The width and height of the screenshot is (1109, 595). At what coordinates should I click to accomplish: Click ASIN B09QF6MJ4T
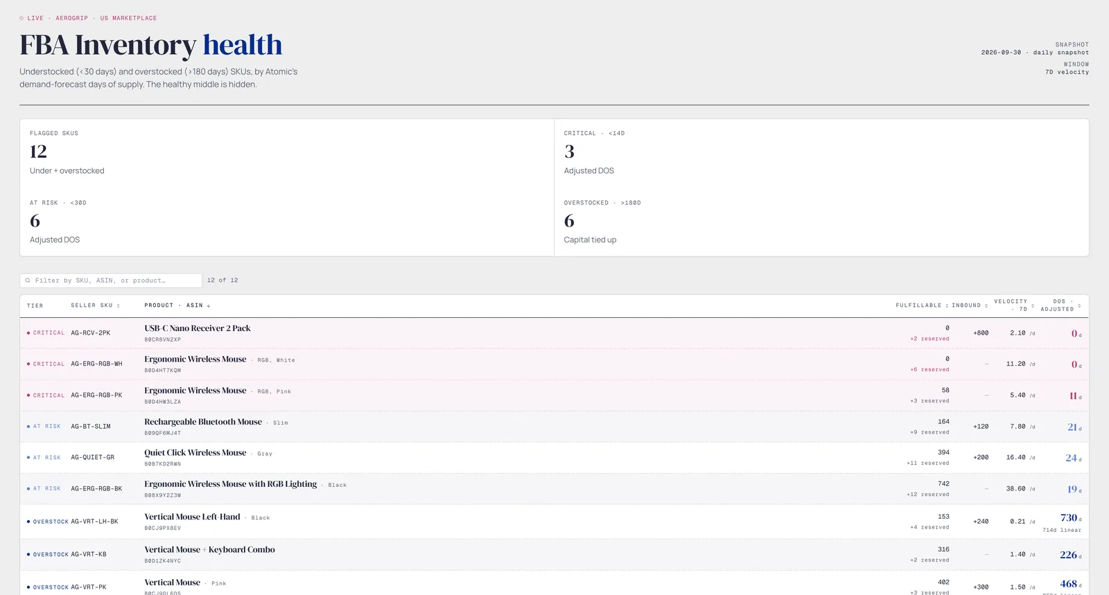point(162,433)
